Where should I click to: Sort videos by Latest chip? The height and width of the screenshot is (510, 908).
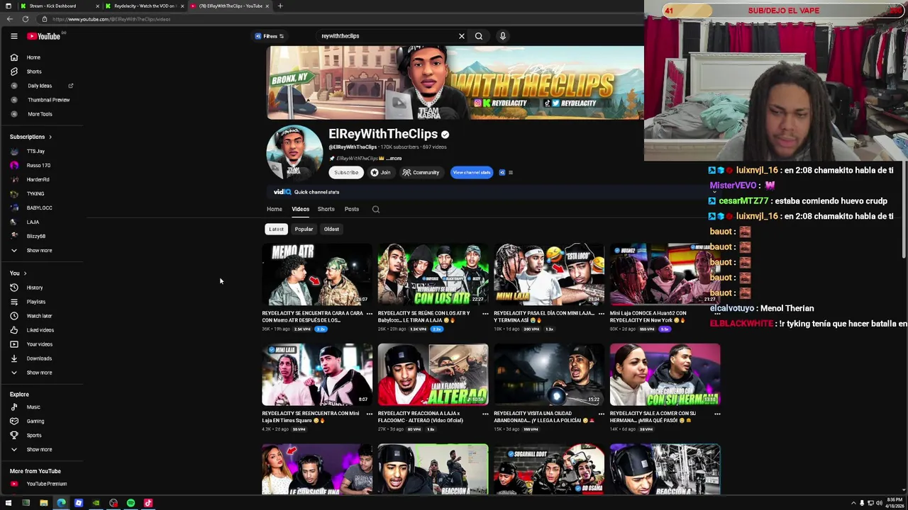click(276, 229)
